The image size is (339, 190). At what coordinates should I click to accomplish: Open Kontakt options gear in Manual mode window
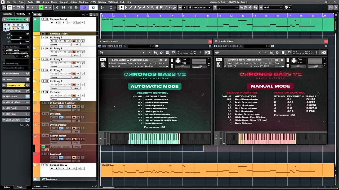click(x=277, y=53)
